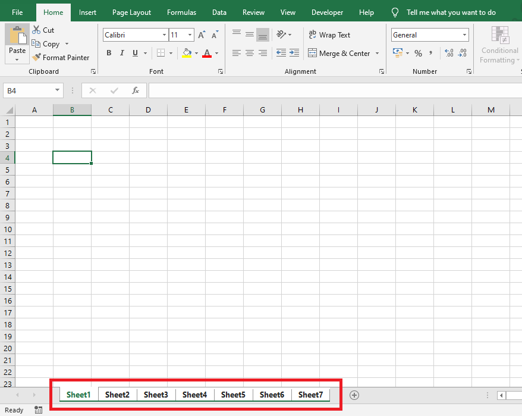Click the Format Painter brush icon
Viewport: 522px width, 416px height.
tap(37, 58)
